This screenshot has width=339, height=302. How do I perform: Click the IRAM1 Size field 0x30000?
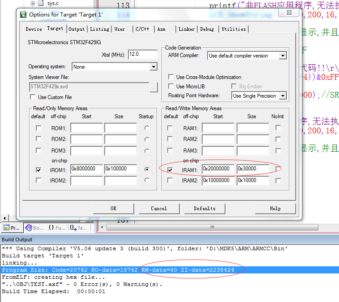coord(253,169)
